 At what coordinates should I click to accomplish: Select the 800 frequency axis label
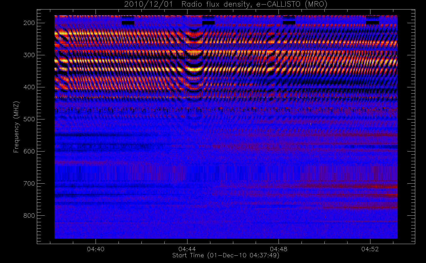29,215
